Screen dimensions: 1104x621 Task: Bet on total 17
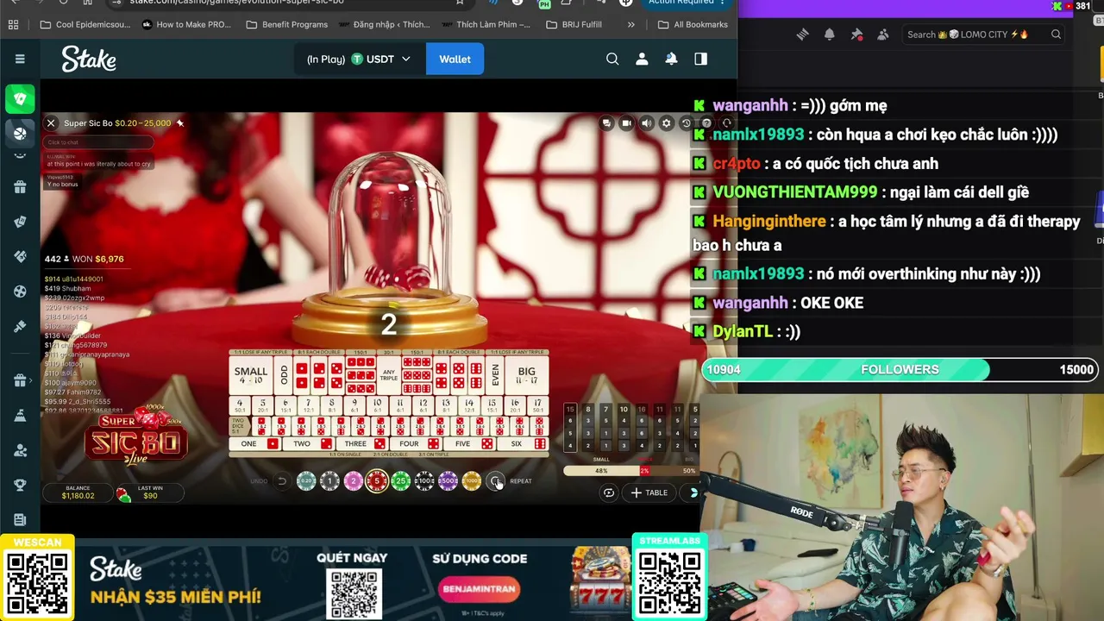coord(537,405)
